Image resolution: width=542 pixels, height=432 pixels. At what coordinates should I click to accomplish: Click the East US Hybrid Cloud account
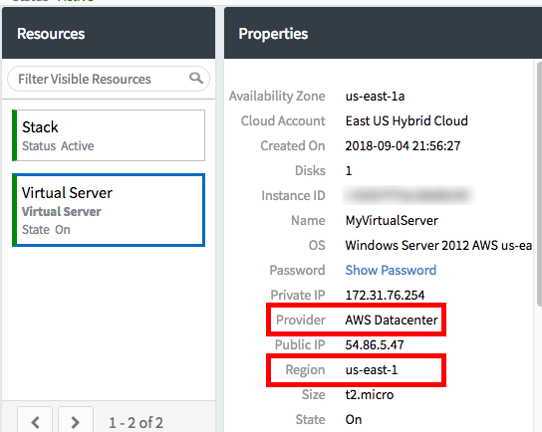pos(406,120)
